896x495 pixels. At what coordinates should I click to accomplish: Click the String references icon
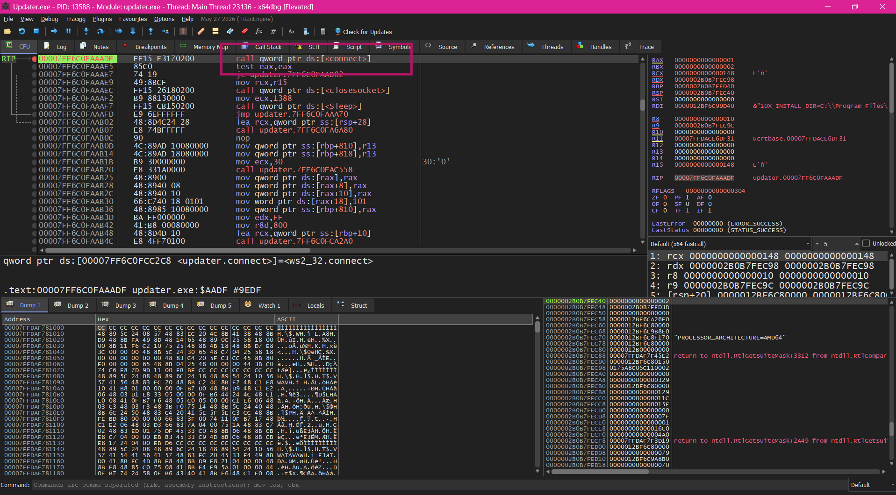pyautogui.click(x=291, y=31)
